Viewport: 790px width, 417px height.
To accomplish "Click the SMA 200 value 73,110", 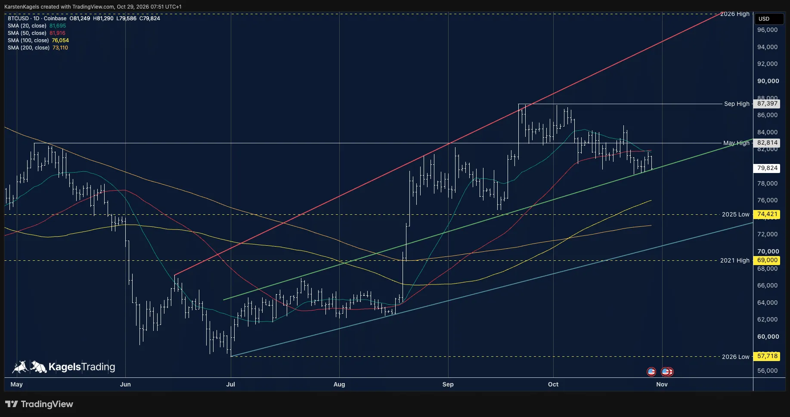I will 60,48.
